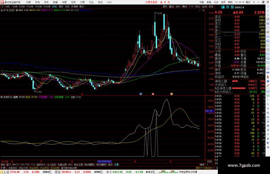Expand 更多 indicator options in bottom bar
The width and height of the screenshot is (270, 174).
[110, 165]
